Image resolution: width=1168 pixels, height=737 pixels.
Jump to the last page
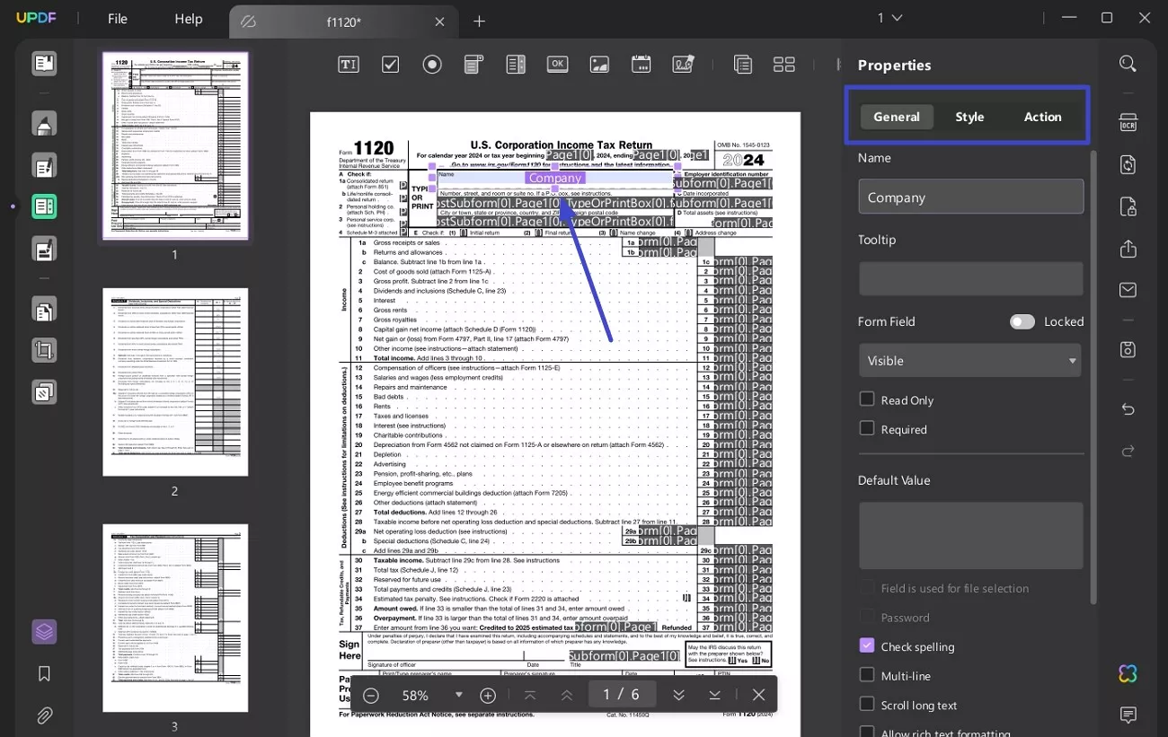coord(714,695)
